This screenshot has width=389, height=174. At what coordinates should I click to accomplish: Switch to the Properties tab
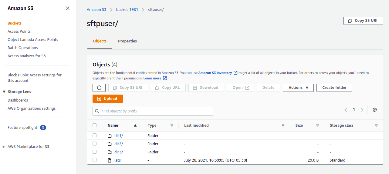point(127,41)
